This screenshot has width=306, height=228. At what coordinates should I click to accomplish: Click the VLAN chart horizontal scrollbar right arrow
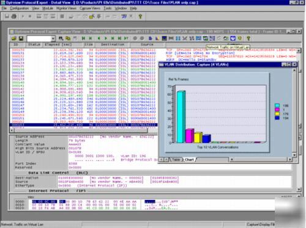[290, 160]
